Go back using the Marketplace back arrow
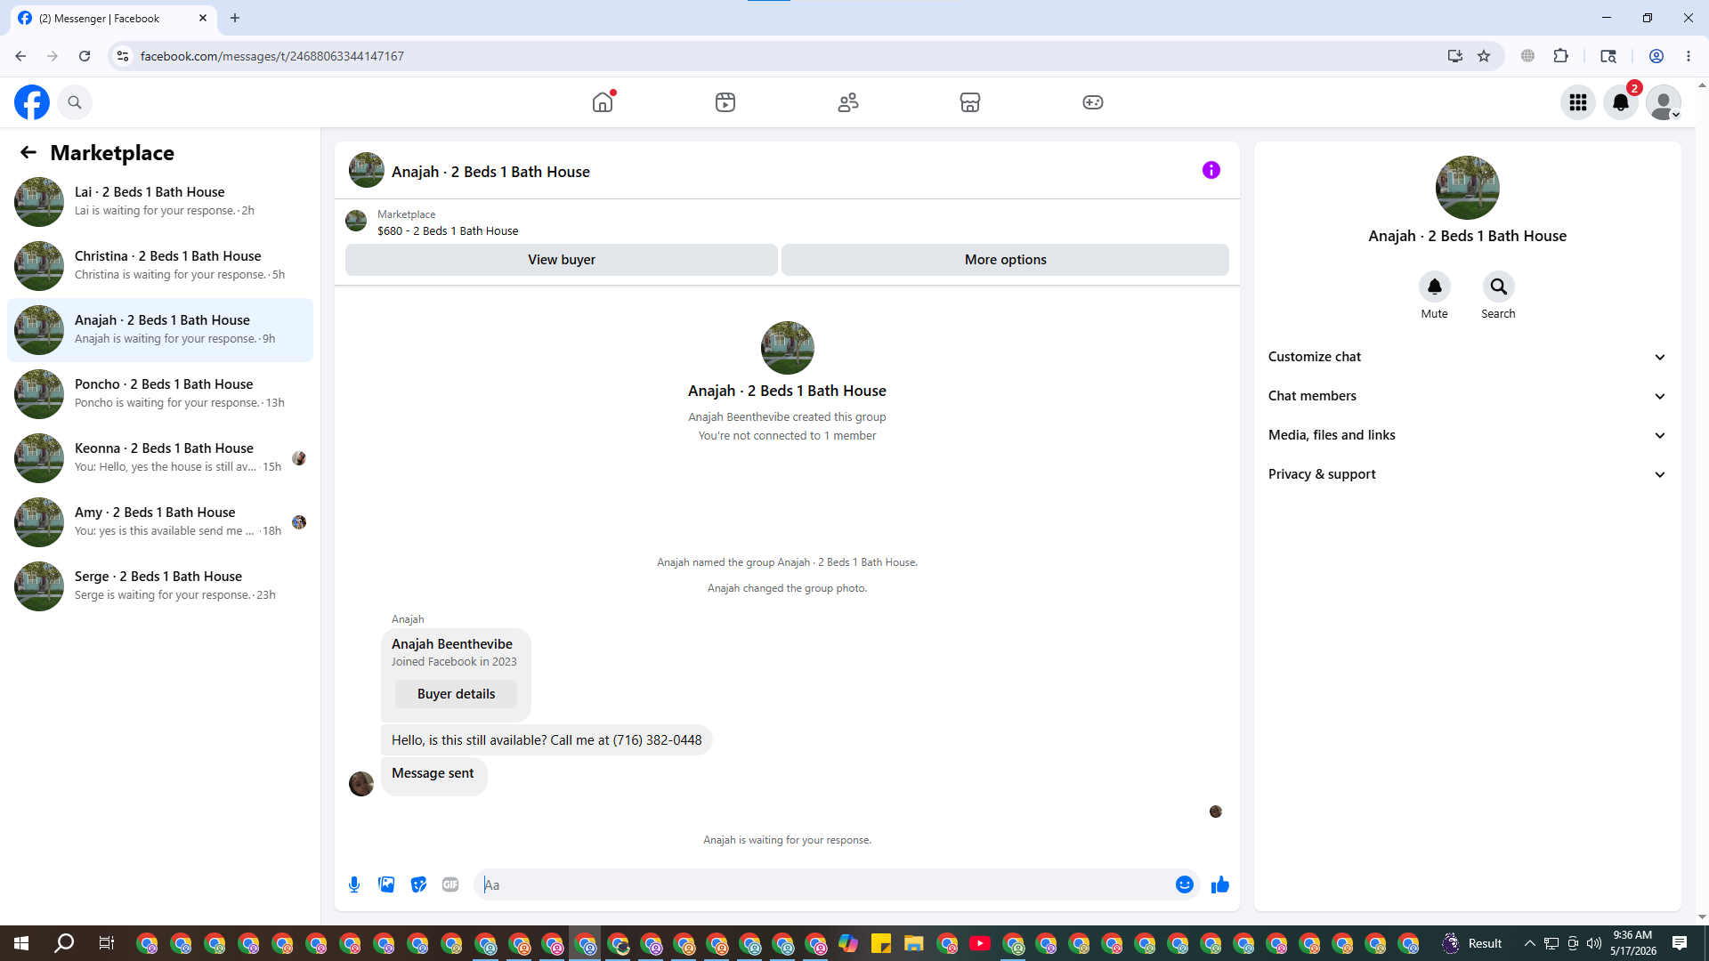 [x=28, y=152]
